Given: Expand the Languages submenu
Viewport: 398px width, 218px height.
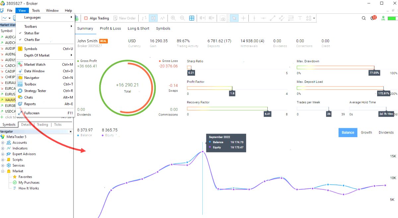Looking at the screenshot, I should 45,18.
